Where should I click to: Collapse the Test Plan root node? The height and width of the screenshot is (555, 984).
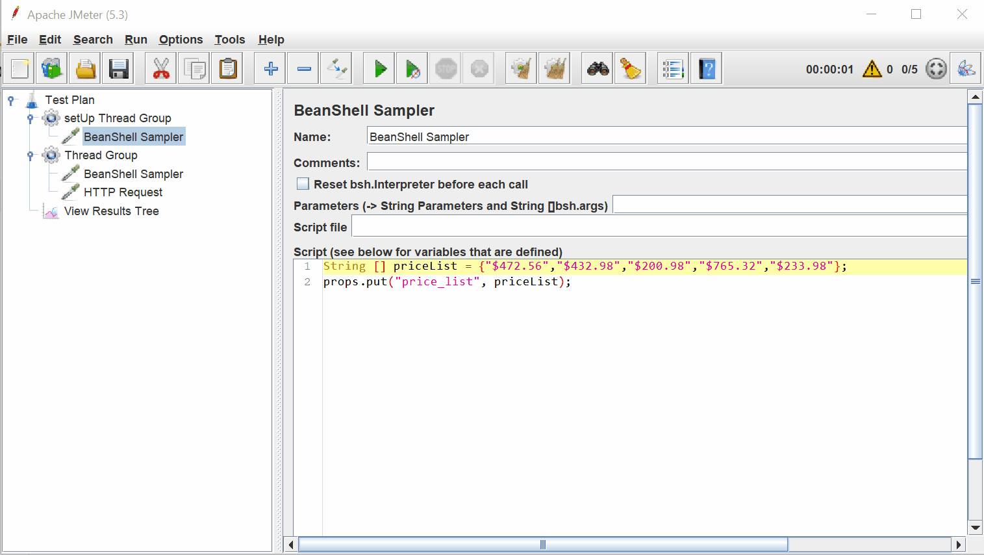pyautogui.click(x=10, y=99)
